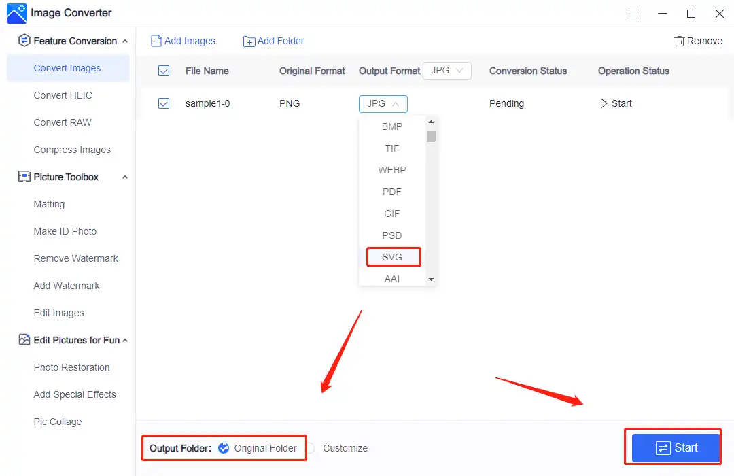
Task: Click Start link in sample1-0 row
Action: coord(622,103)
